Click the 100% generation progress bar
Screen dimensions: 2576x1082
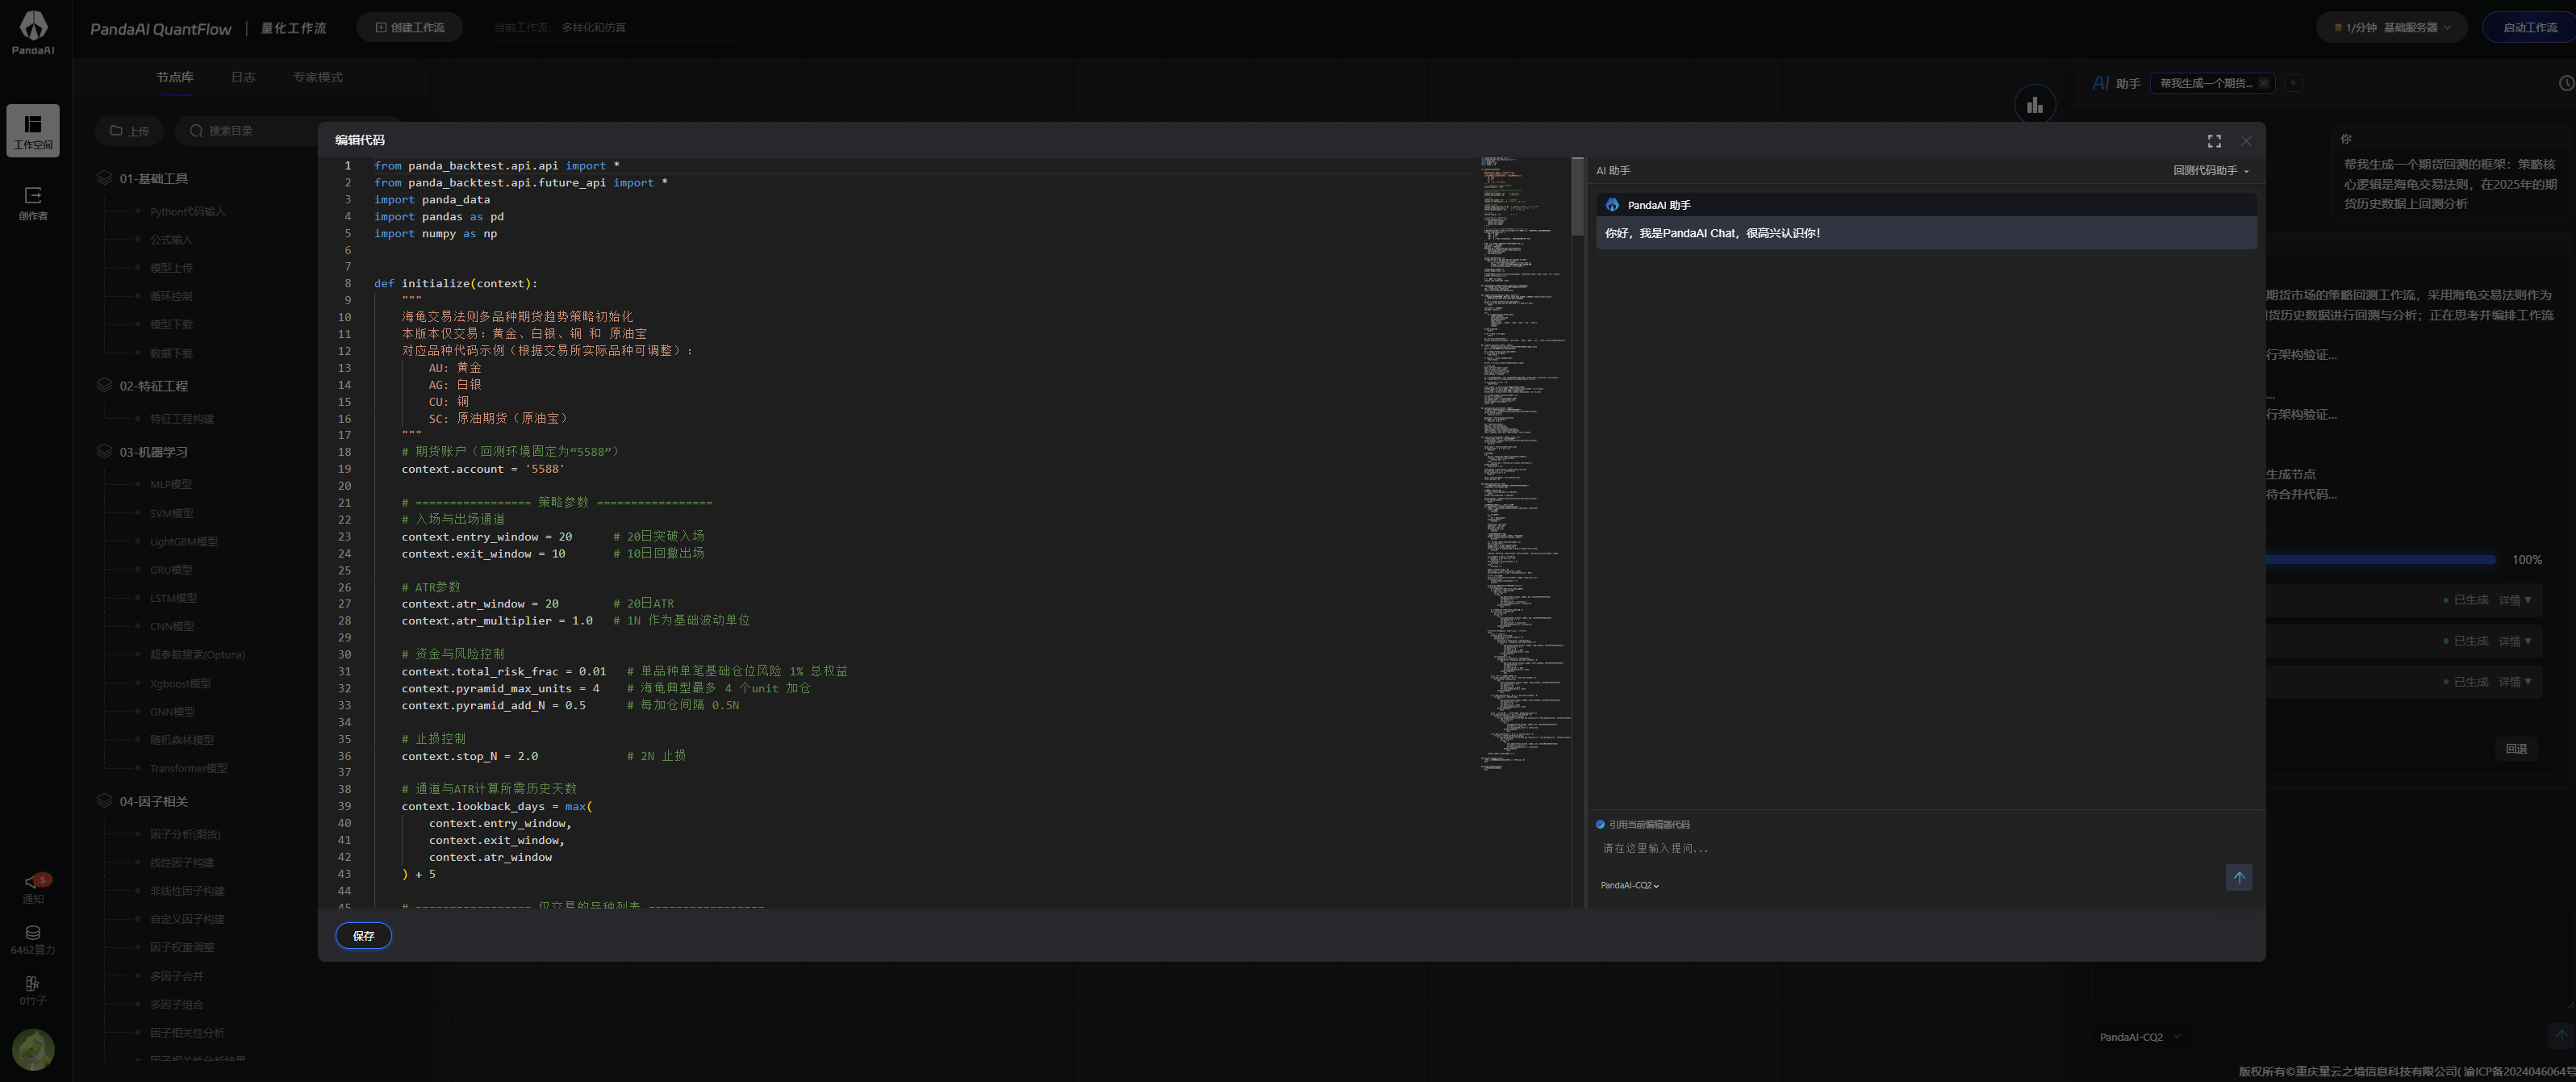(2380, 560)
